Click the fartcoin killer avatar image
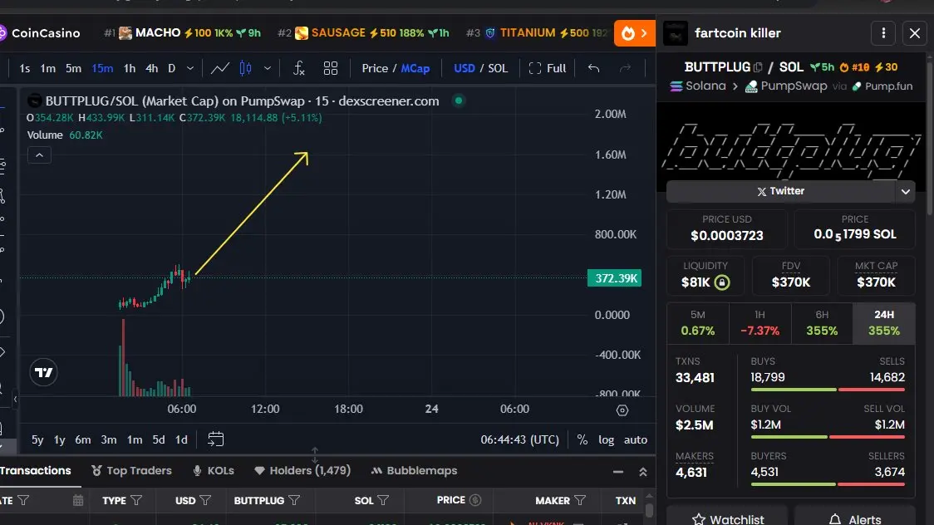This screenshot has width=934, height=525. (x=676, y=33)
